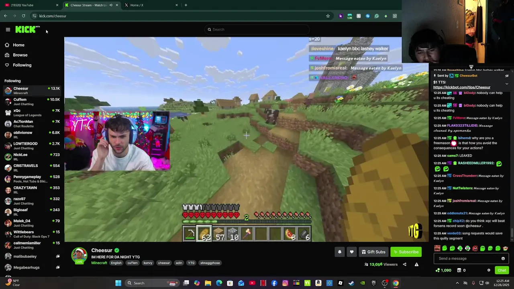Open Browse in the sidebar
Viewport: 514px width, 289px height.
(16, 55)
